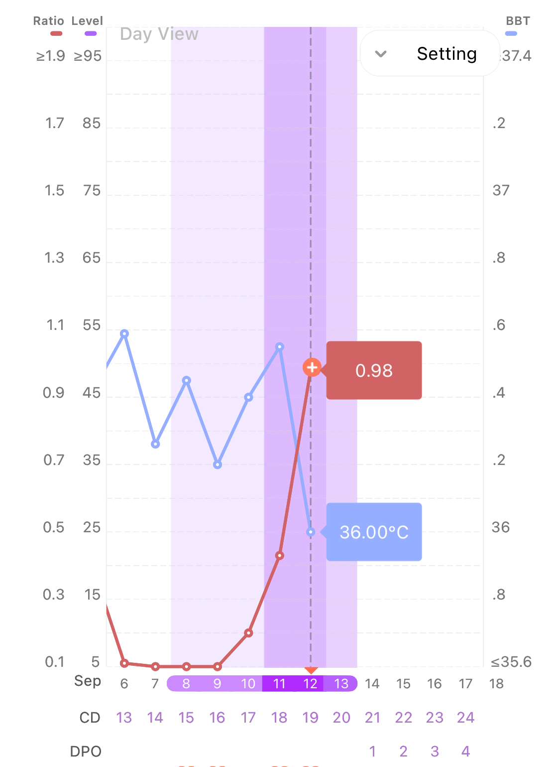Tap the orange plus marker on ratio line

coord(312,368)
